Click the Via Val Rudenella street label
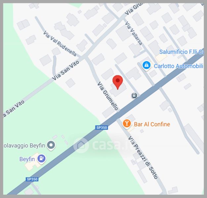This screenshot has height=198, width=207. click(x=60, y=44)
